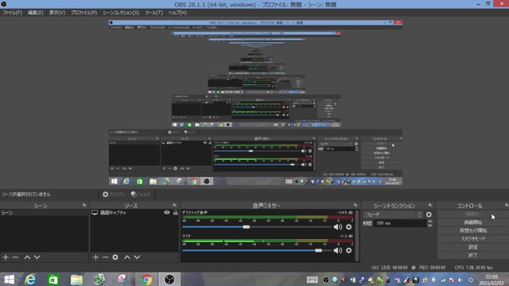
Task: Open the ファイル(F) menu
Action: [13, 13]
